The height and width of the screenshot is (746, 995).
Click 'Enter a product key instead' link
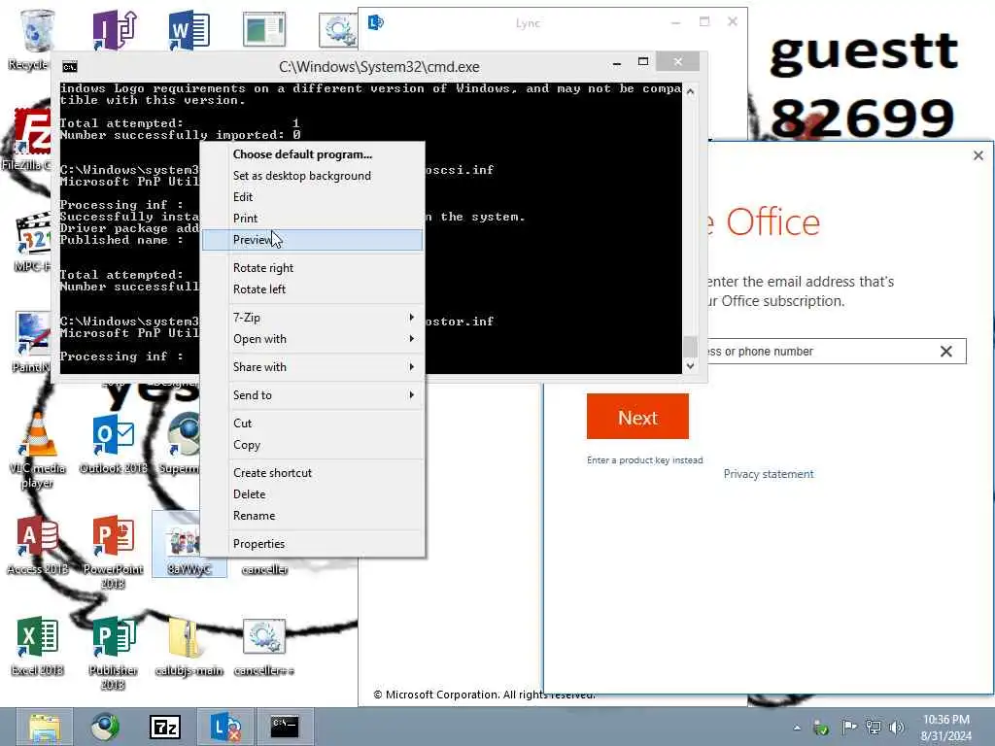point(645,459)
